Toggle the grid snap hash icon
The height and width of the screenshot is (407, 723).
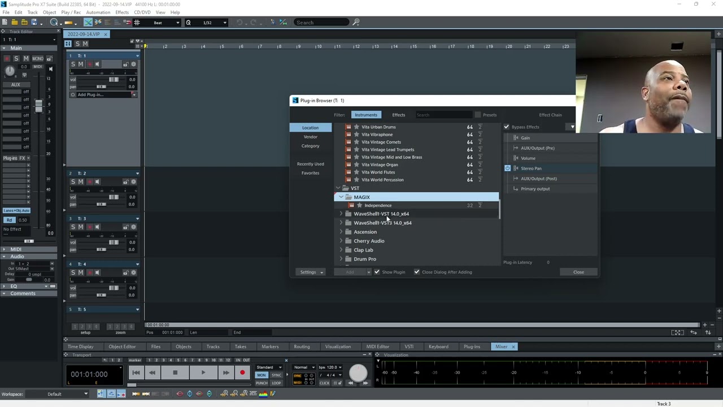point(136,22)
